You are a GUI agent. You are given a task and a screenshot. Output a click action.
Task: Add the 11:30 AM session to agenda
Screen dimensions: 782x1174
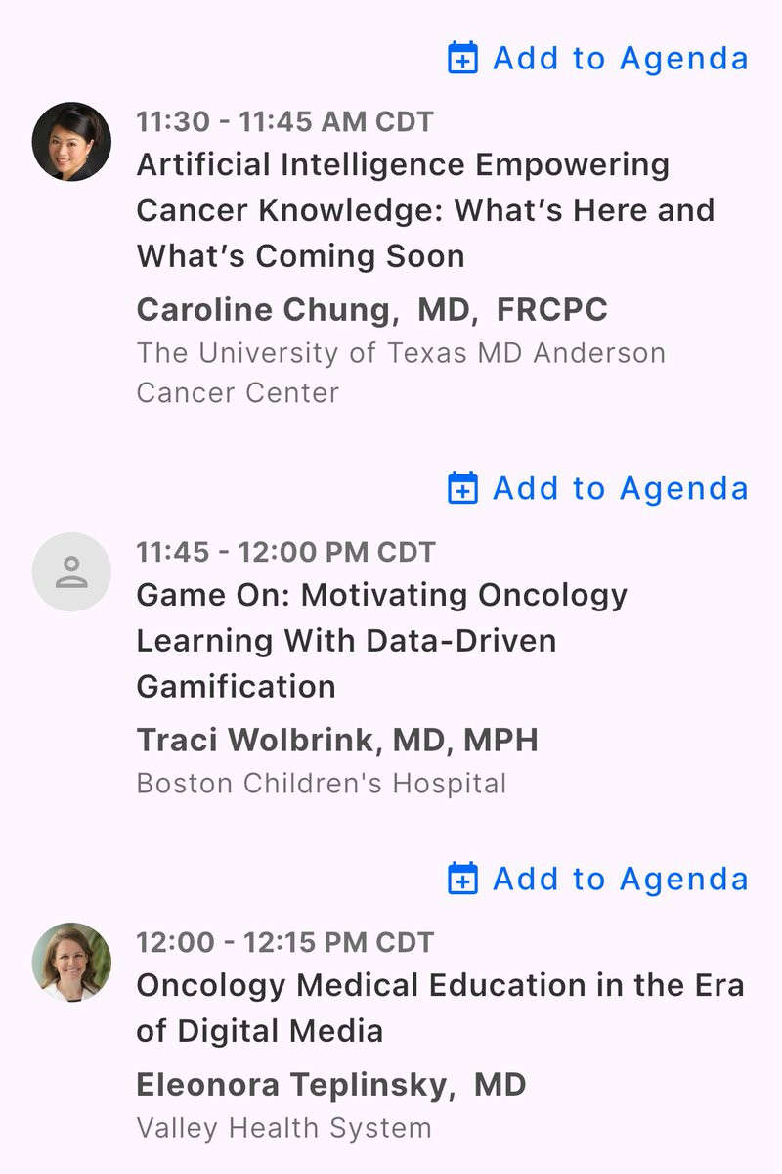pyautogui.click(x=598, y=58)
